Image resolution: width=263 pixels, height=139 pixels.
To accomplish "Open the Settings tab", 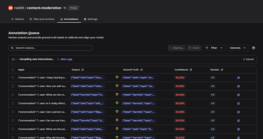I will click(91, 19).
